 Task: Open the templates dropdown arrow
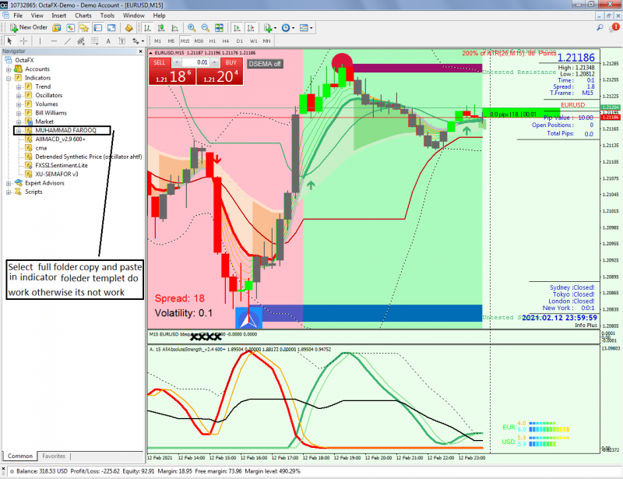click(311, 28)
